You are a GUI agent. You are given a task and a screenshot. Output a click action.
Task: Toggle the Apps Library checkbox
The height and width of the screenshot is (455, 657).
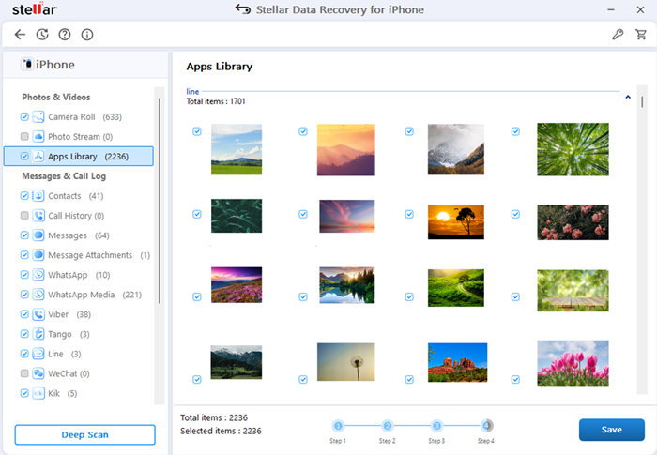(24, 157)
